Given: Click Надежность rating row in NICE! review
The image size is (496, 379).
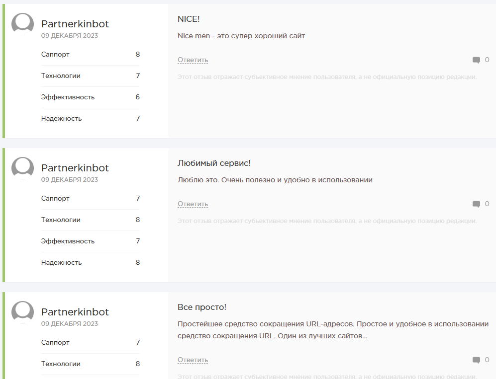Looking at the screenshot, I should (x=91, y=119).
